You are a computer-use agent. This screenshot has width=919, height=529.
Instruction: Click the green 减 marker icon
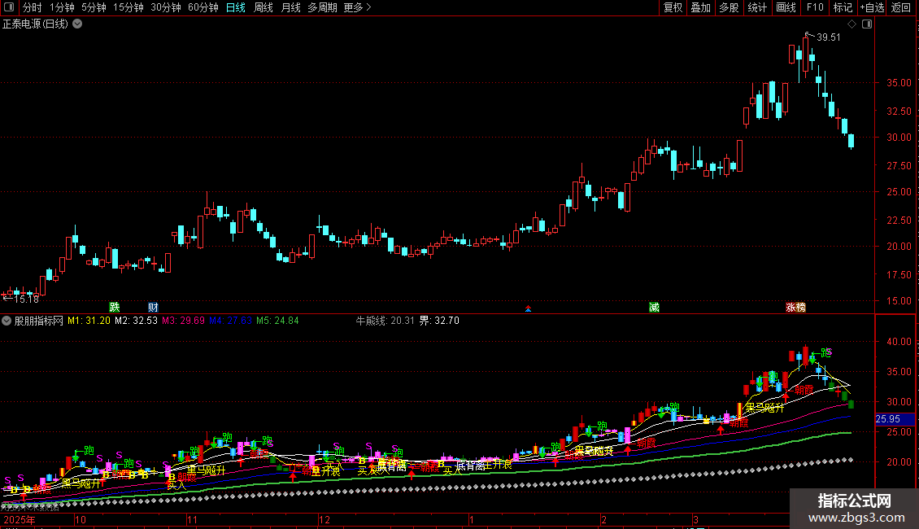pos(654,307)
